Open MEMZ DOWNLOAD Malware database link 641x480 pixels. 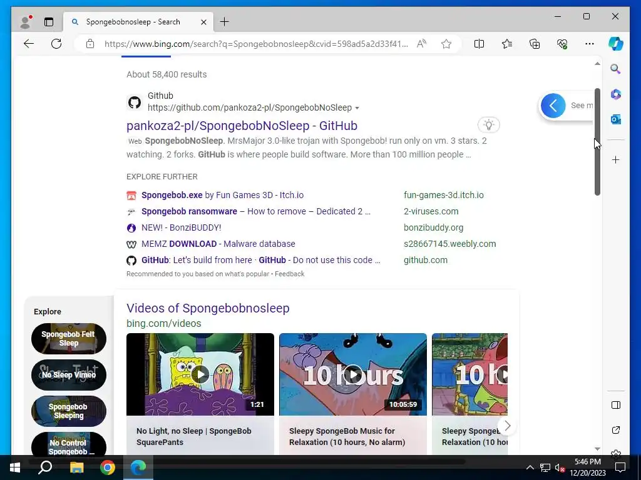[218, 244]
